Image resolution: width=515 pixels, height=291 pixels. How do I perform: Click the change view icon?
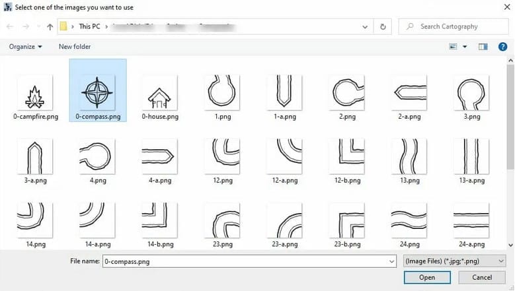(454, 47)
